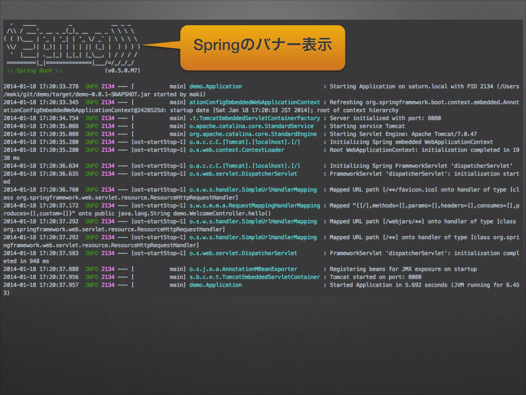Click the .t.TomcatEmbeddedServletContainerFactory logger name
Image resolution: width=526 pixels, height=395 pixels.
coord(255,118)
